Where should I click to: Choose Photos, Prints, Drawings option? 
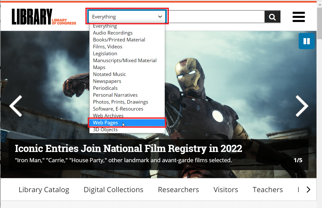127,102
